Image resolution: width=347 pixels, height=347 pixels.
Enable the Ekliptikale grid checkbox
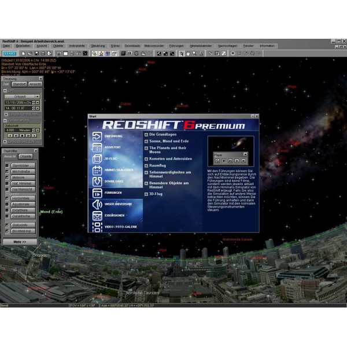point(7,211)
